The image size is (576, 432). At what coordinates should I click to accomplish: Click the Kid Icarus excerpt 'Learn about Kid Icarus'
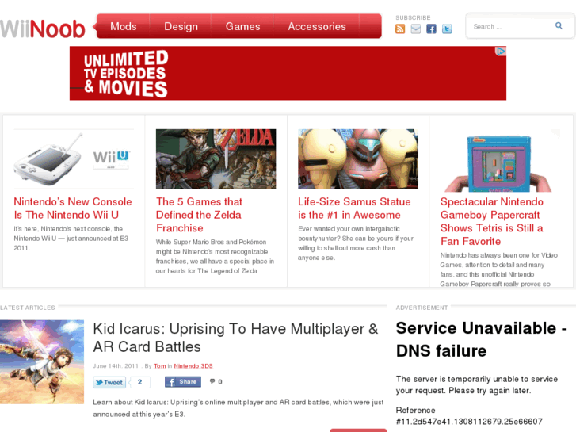(x=238, y=408)
